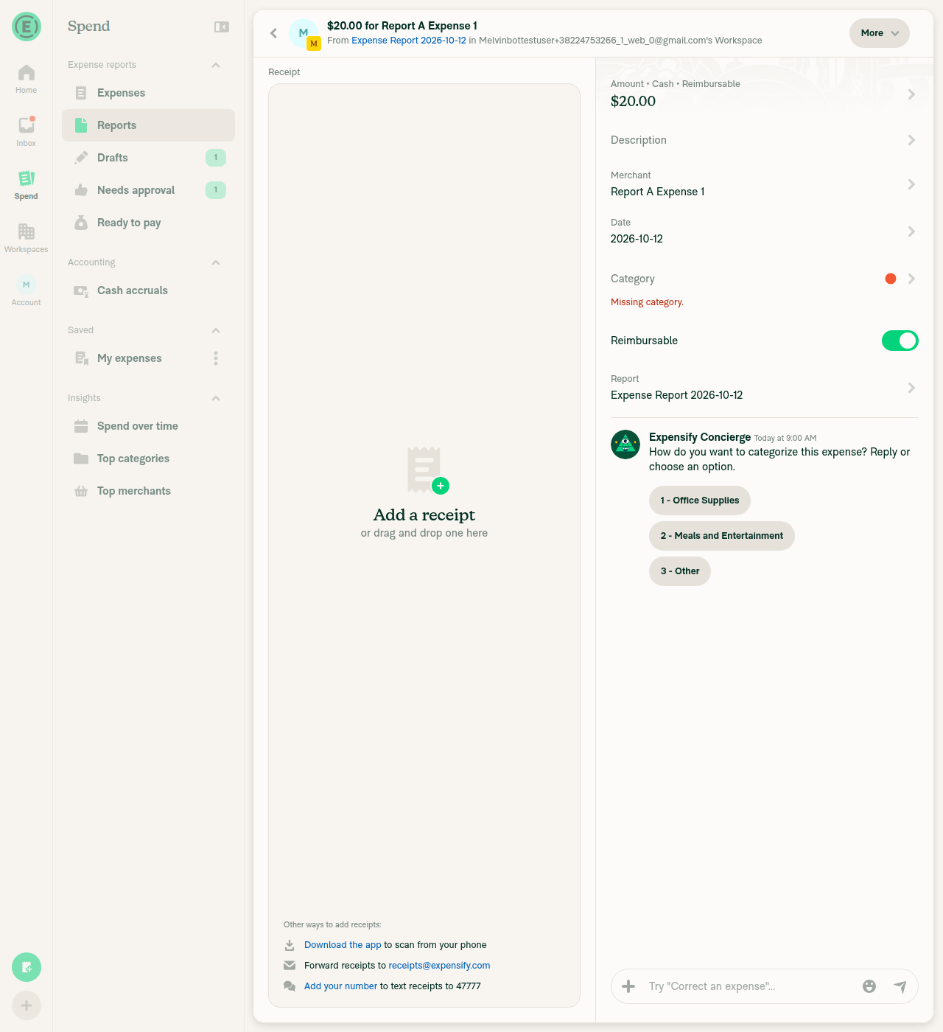
Task: Choose 1 - Office Supplies option
Action: point(700,501)
